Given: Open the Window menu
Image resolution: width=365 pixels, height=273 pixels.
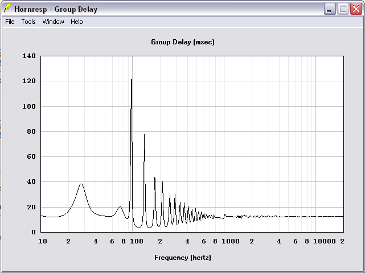Looking at the screenshot, I should pyautogui.click(x=53, y=22).
